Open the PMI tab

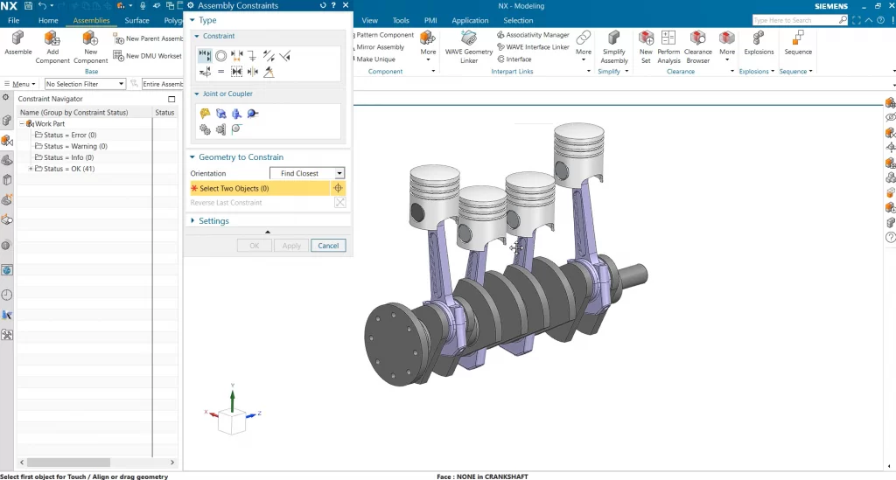[430, 20]
